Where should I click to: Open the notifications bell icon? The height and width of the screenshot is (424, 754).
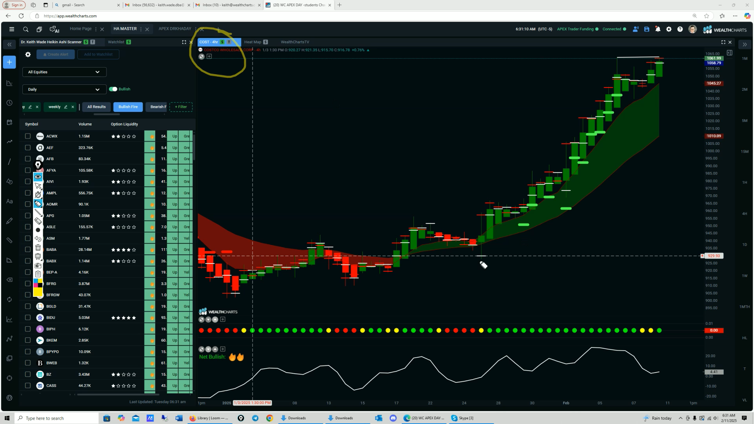point(658,29)
